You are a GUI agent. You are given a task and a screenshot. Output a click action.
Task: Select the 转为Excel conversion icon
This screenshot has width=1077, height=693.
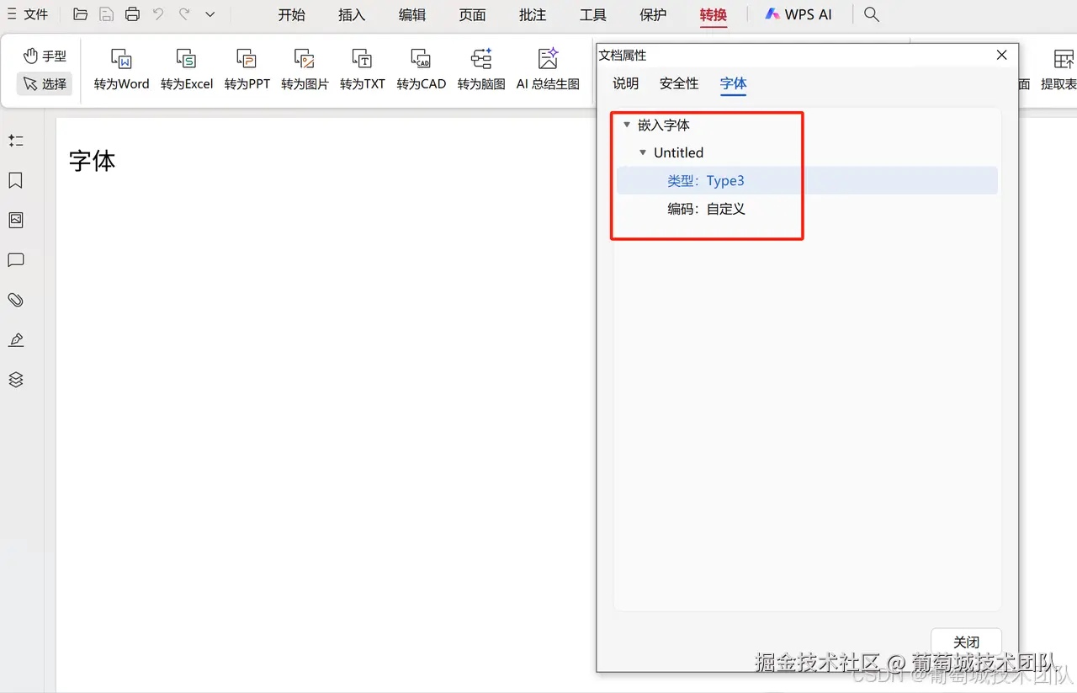coord(186,67)
